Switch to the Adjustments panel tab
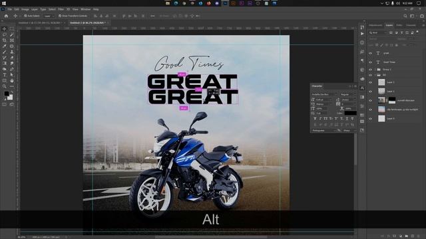426x239 pixels. pyautogui.click(x=375, y=25)
